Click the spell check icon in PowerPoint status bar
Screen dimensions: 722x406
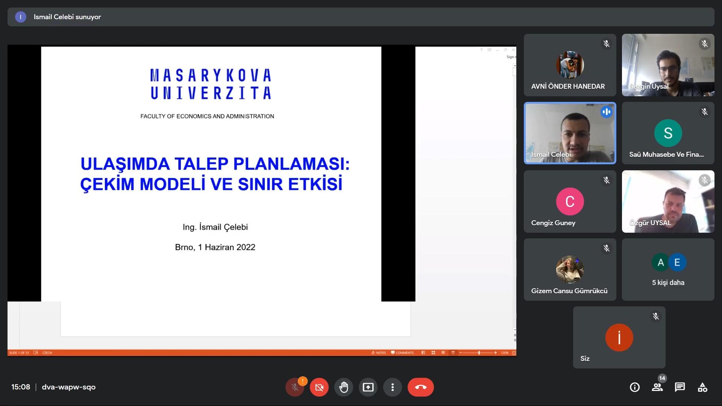coord(36,353)
